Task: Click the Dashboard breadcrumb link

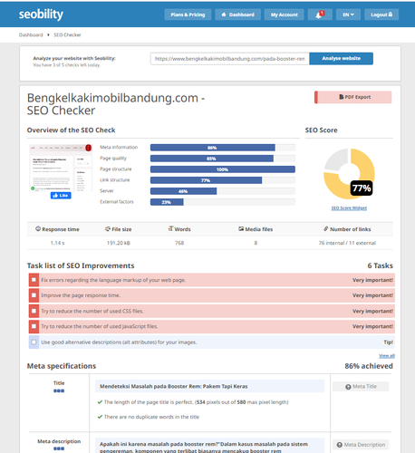Action: click(x=31, y=34)
